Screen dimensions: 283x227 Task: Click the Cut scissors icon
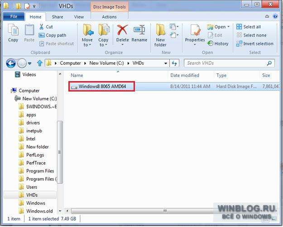tap(42, 27)
